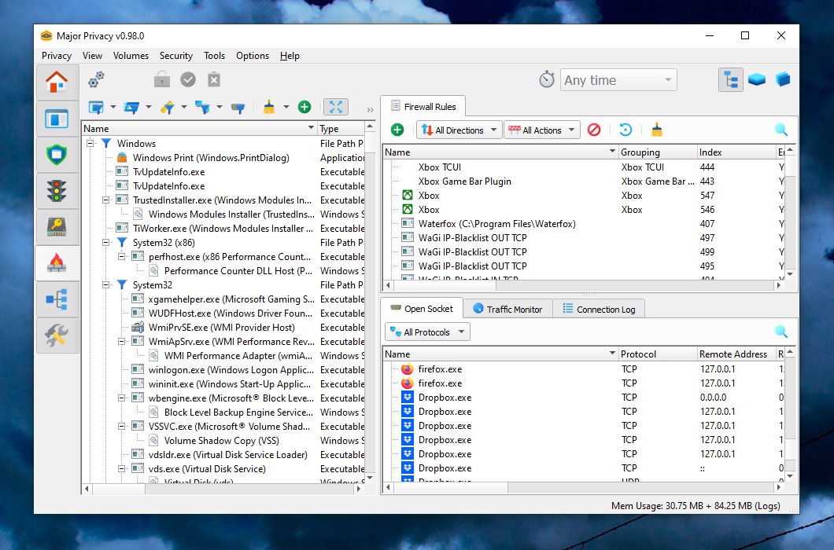Click the Dropbox.exe row with address 0.0.0.0

pos(584,398)
